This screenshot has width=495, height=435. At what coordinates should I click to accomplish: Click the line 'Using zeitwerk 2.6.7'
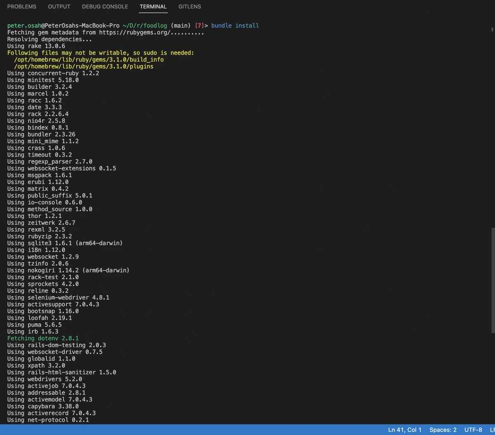point(41,223)
